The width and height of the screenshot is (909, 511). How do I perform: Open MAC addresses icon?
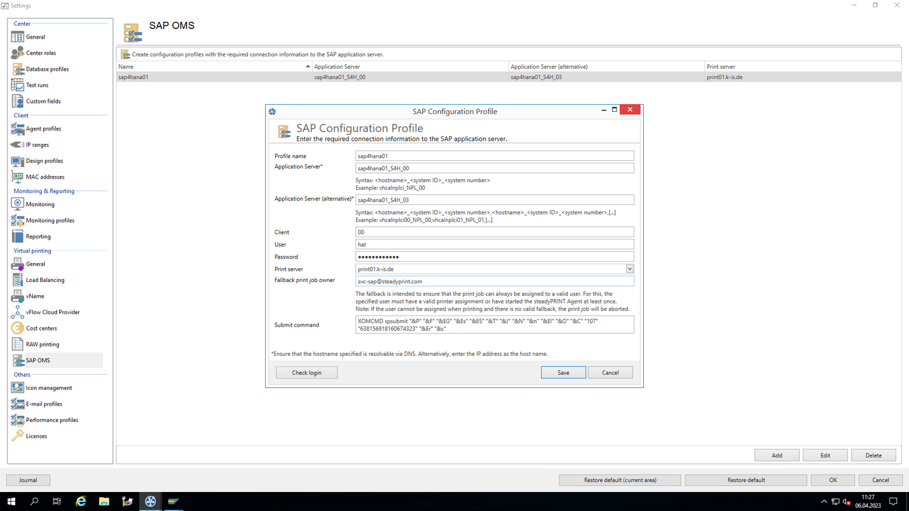pos(18,177)
